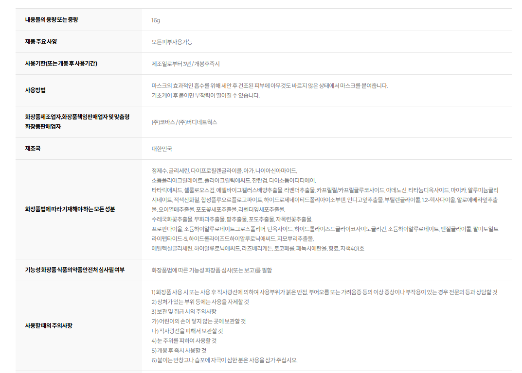This screenshot has height=373, width=522.
Task: Click the '사용할 때의 주의사항' row label
Action: pyautogui.click(x=49, y=325)
